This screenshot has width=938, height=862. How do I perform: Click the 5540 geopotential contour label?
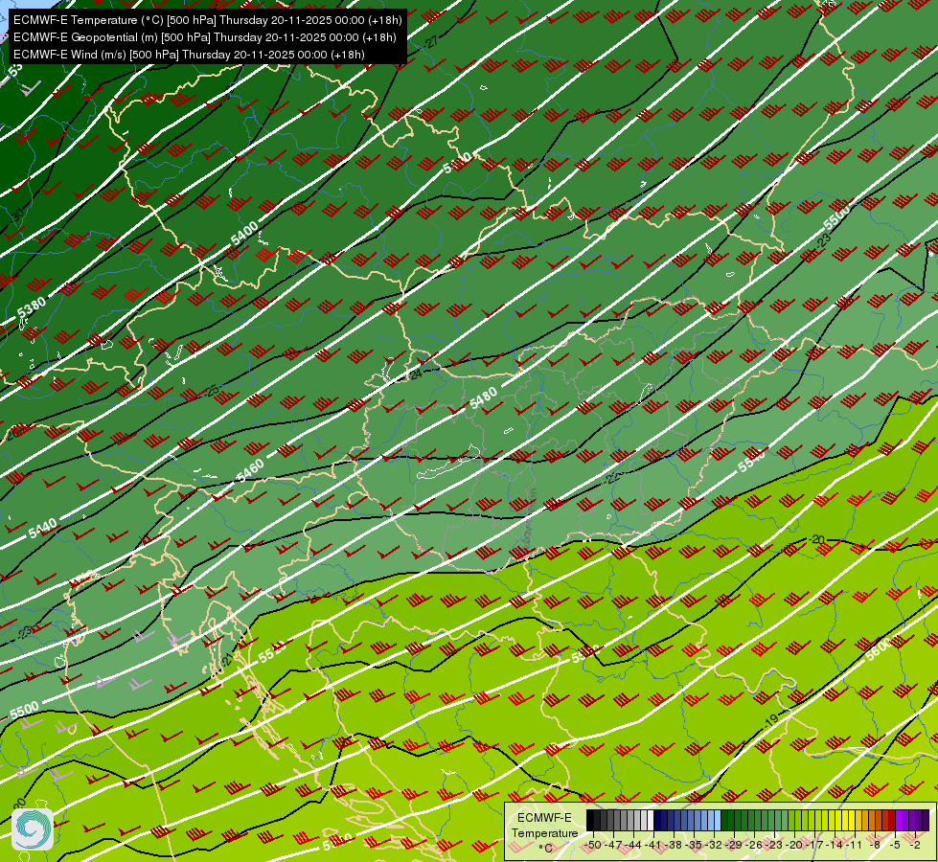pyautogui.click(x=751, y=462)
